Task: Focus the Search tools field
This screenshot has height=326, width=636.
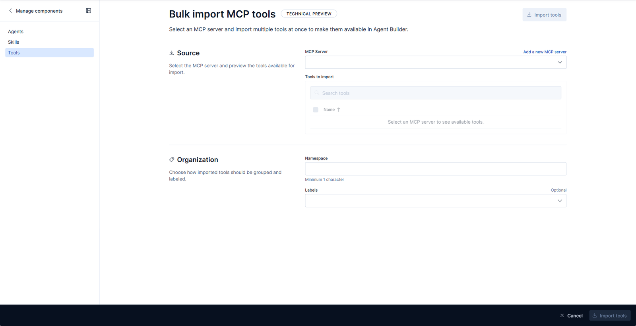Action: click(x=436, y=93)
